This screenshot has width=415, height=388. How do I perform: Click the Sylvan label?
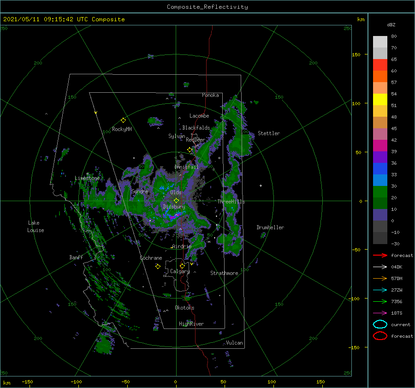click(x=177, y=136)
